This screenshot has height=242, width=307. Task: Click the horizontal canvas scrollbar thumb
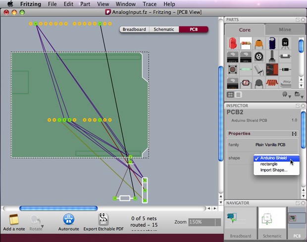coord(58,208)
